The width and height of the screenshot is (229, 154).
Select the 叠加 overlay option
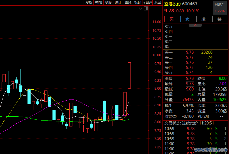[x=99, y=3]
